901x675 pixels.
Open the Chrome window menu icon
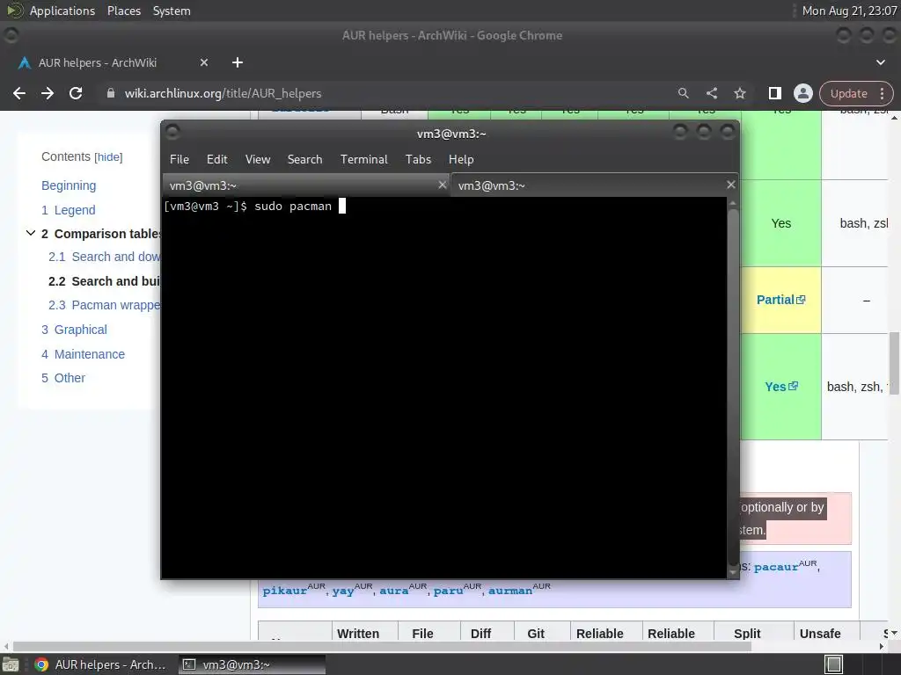[x=11, y=35]
